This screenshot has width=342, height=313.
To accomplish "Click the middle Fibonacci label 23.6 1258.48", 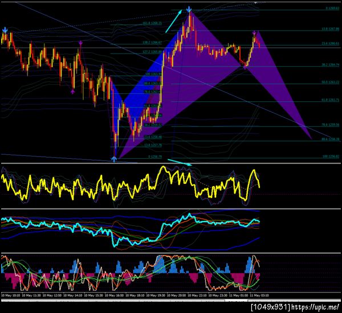I will tap(153, 137).
